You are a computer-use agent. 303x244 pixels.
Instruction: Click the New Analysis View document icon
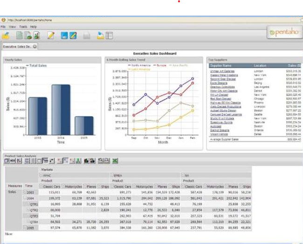[x=28, y=35]
